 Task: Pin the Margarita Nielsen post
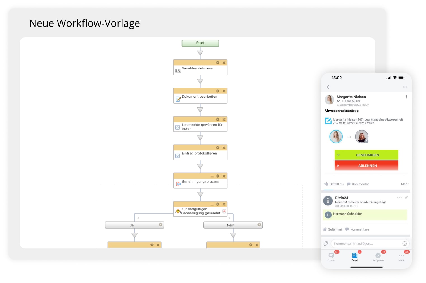(406, 97)
